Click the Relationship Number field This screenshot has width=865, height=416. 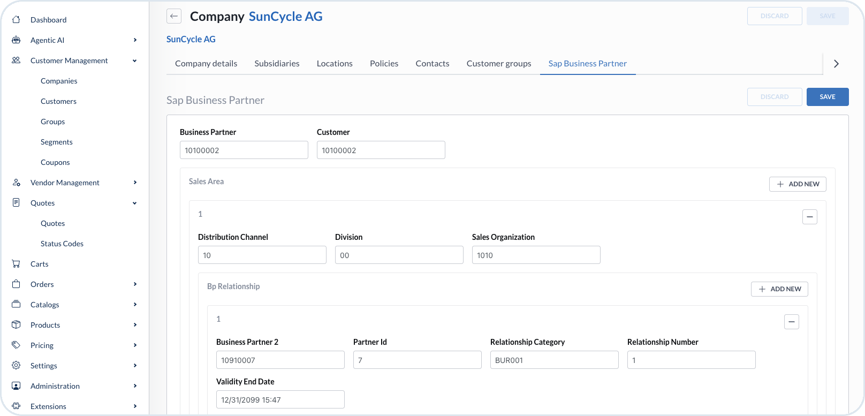(x=692, y=360)
